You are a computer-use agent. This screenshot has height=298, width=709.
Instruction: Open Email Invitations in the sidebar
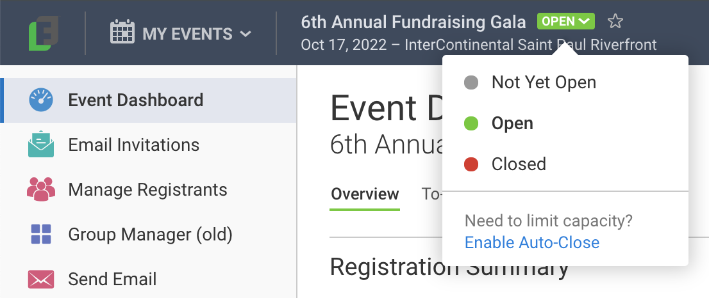[133, 145]
